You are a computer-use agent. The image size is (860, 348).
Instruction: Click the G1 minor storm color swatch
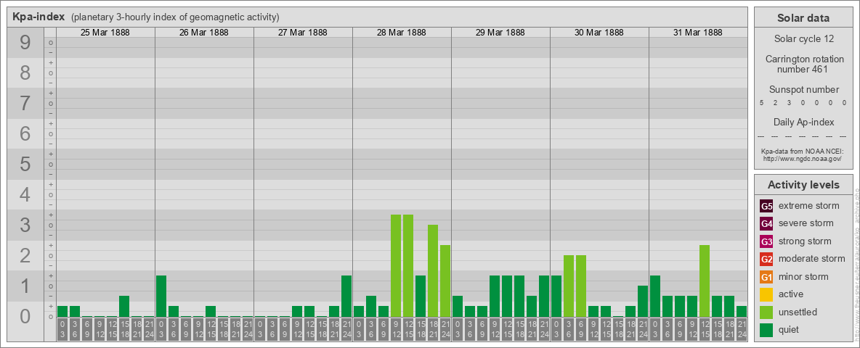point(766,277)
